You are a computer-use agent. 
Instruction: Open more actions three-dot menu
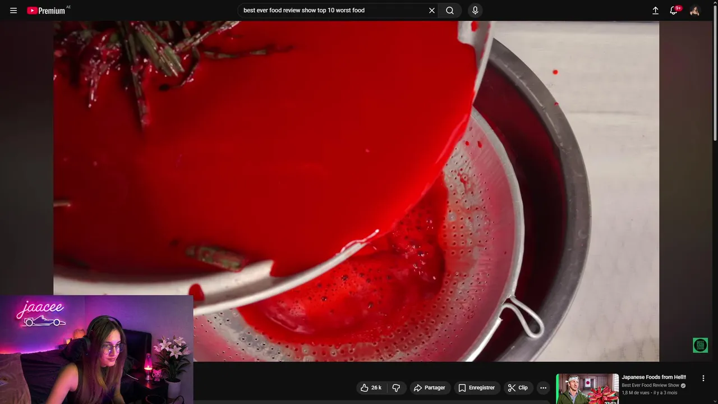coord(543,388)
